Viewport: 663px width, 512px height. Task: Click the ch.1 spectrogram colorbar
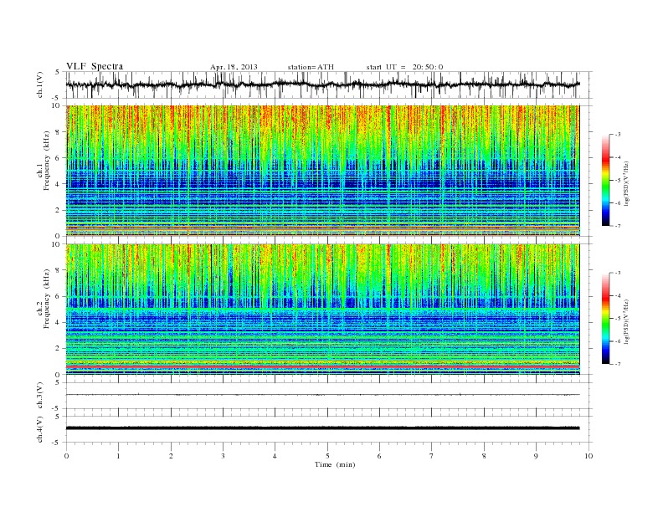pos(606,180)
